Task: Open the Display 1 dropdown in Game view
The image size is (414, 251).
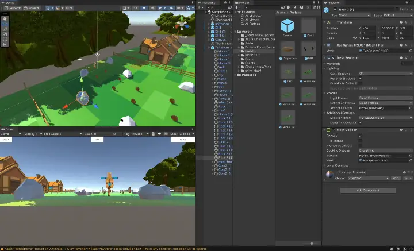Action: click(33, 134)
